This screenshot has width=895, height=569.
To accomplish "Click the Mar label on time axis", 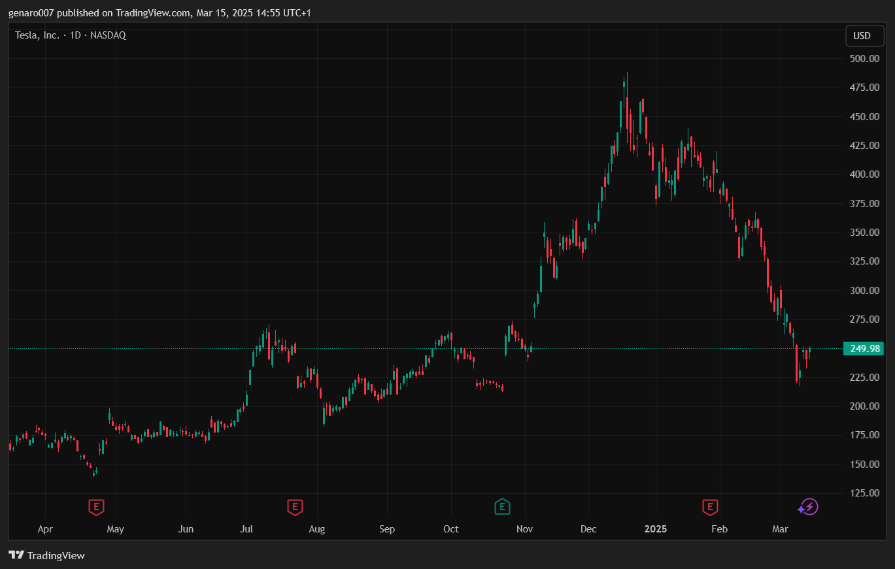I will click(780, 529).
